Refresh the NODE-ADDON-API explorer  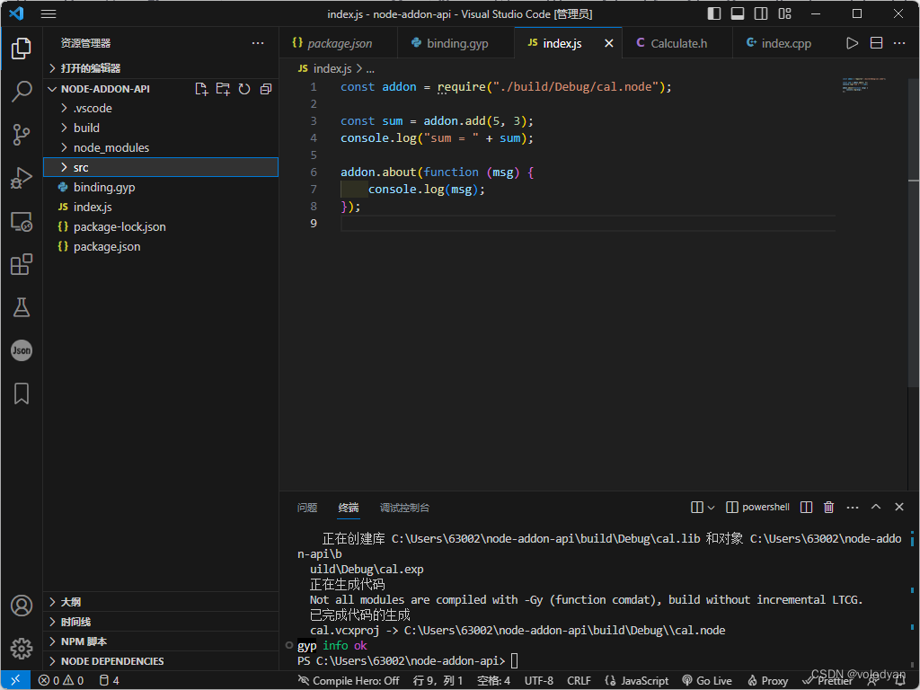click(x=243, y=88)
